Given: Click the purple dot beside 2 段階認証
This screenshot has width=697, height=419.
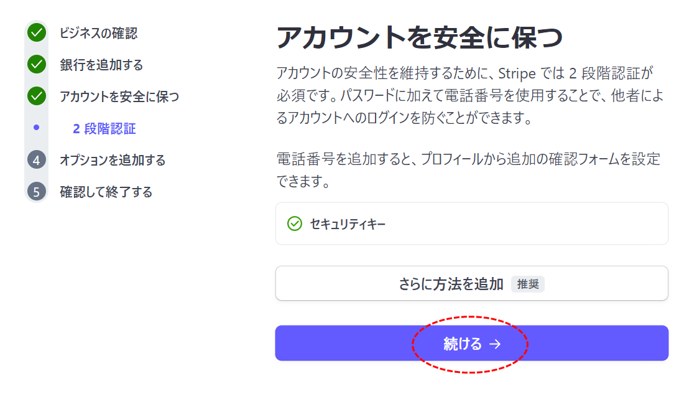Looking at the screenshot, I should coord(37,128).
